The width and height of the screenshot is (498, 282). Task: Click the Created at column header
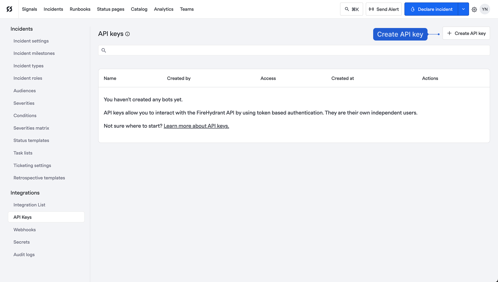(x=343, y=78)
